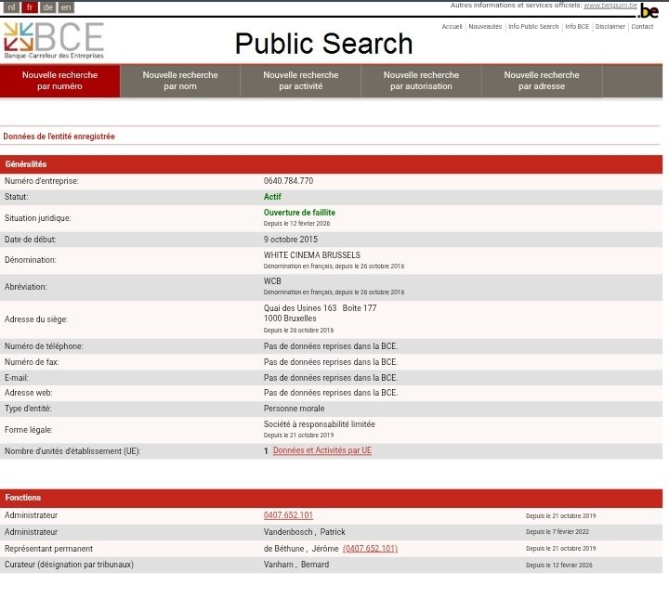This screenshot has width=669, height=598.
Task: Change language to en
Action: pyautogui.click(x=66, y=7)
